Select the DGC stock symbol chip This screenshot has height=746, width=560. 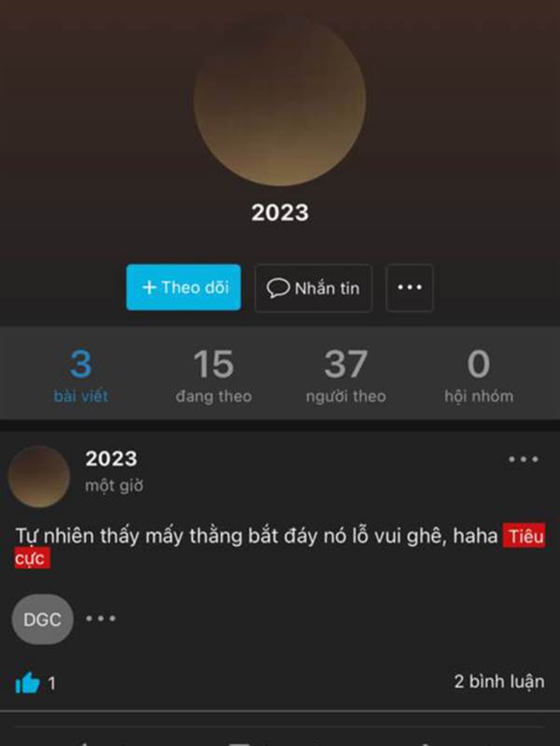(x=42, y=619)
